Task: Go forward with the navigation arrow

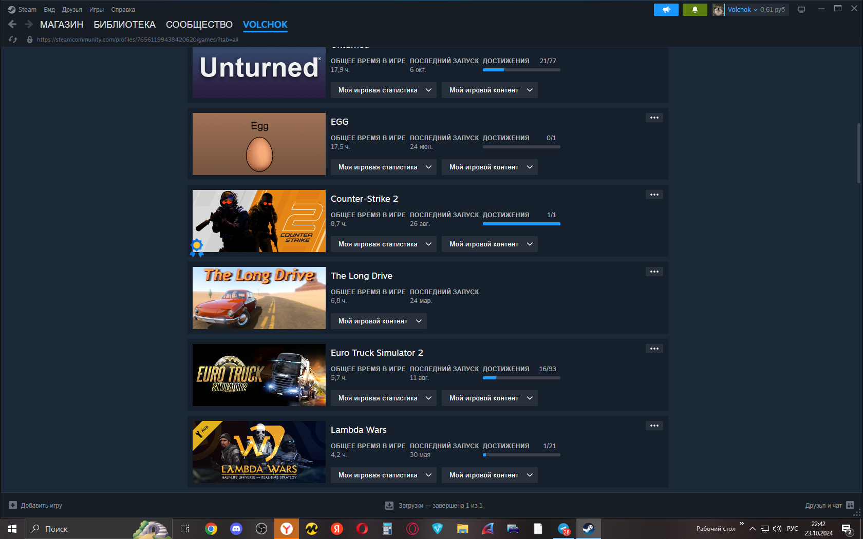Action: coord(29,24)
